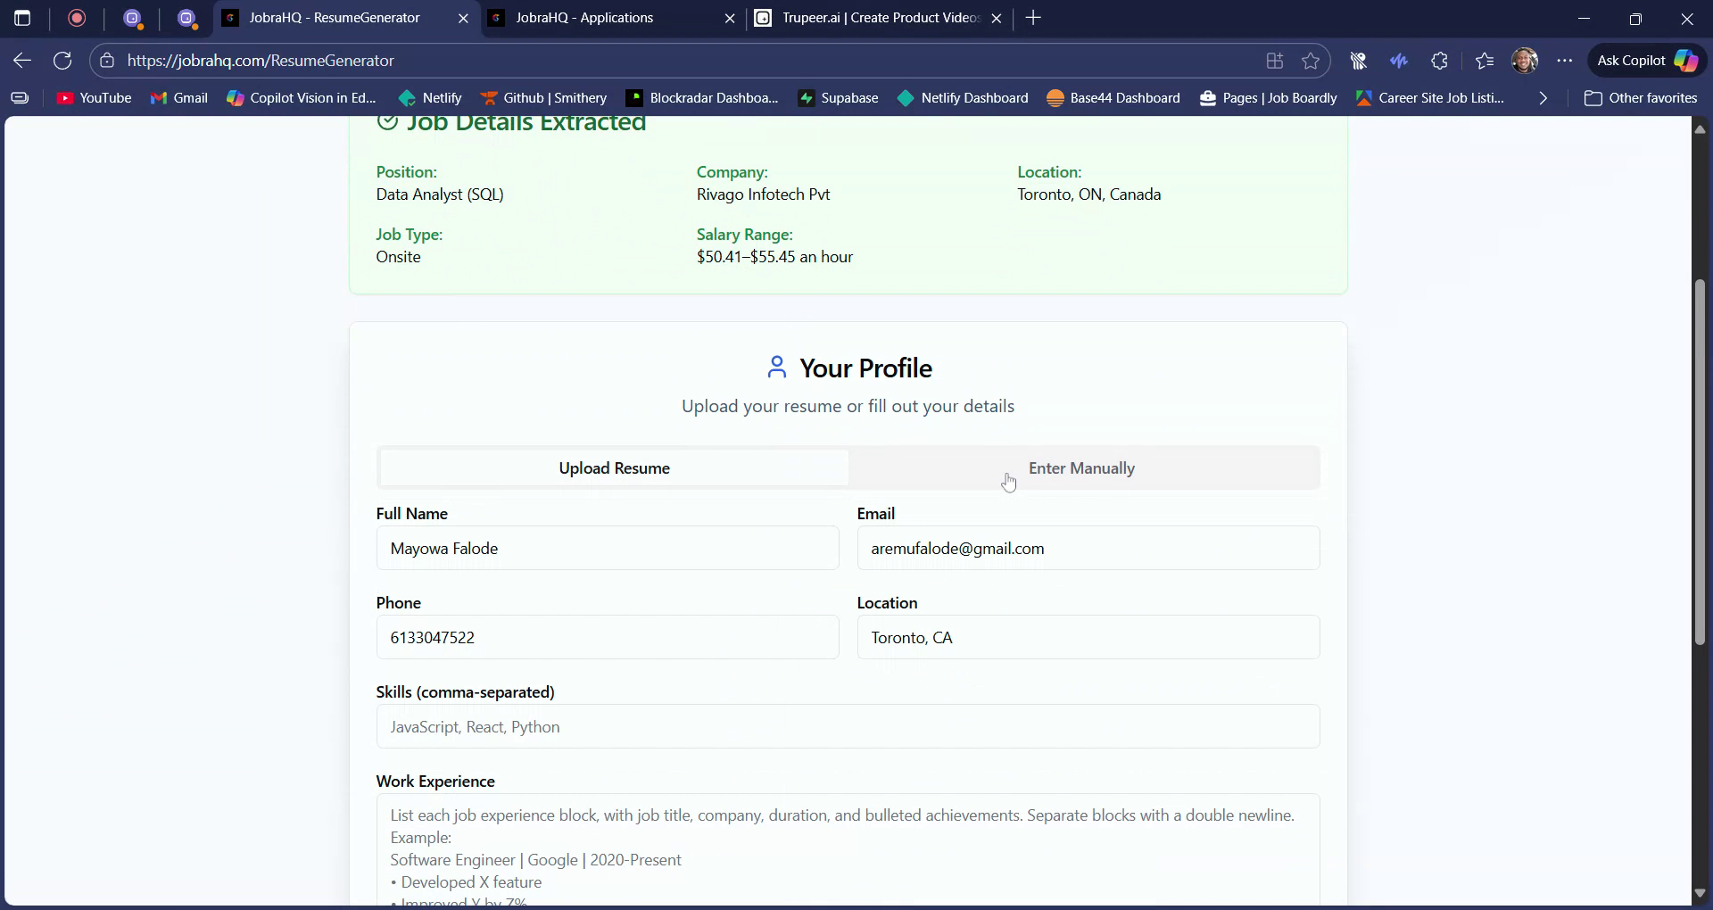Click the site lock permissions icon
The image size is (1713, 910).
click(x=107, y=61)
